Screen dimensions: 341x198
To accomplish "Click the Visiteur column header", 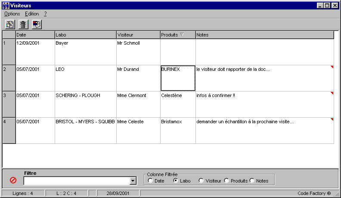I will 138,35.
